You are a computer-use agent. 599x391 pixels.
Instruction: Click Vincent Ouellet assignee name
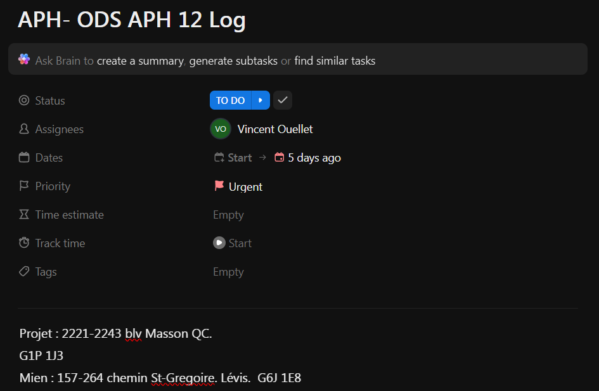tap(275, 129)
